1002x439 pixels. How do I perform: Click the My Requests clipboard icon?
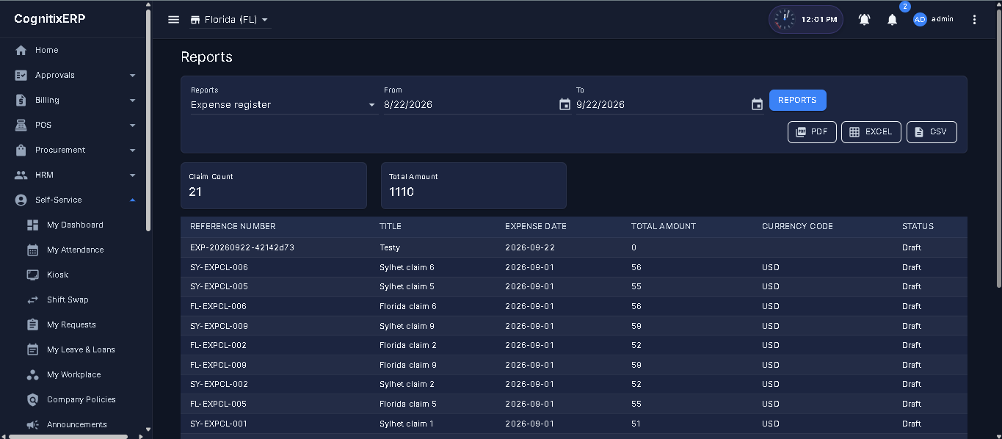coord(32,324)
